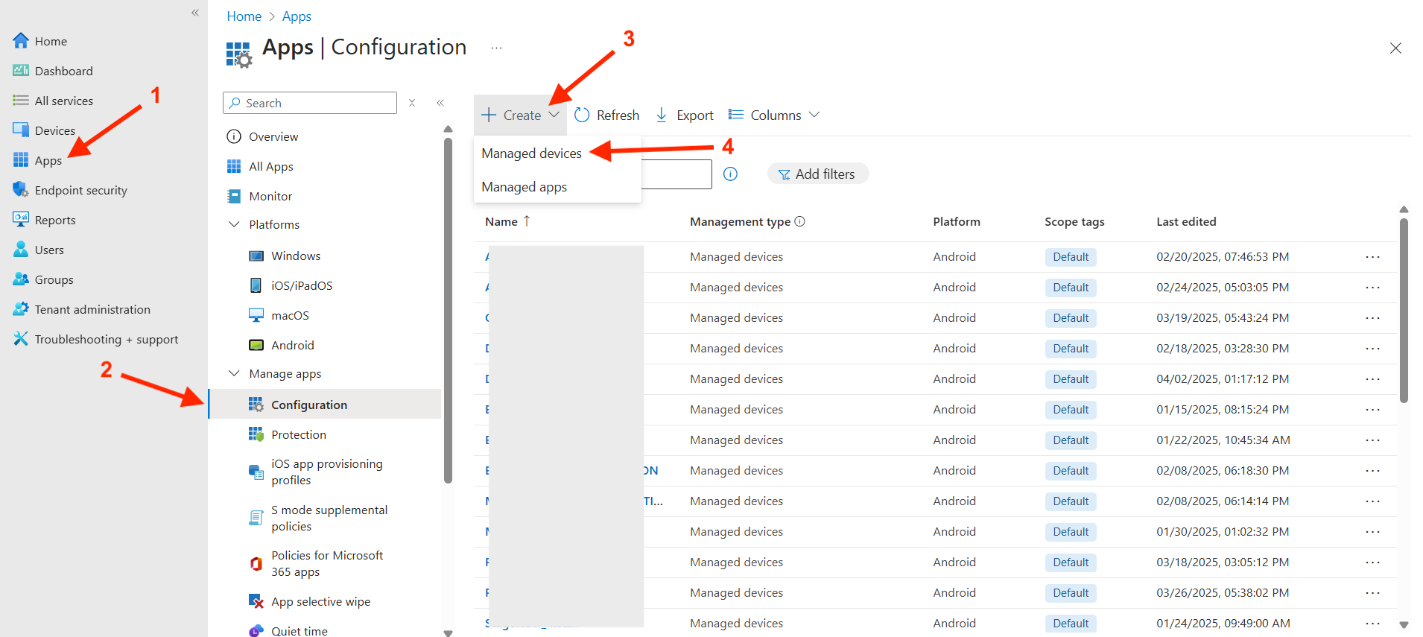This screenshot has width=1423, height=637.
Task: Open the Columns dropdown
Action: coord(774,115)
